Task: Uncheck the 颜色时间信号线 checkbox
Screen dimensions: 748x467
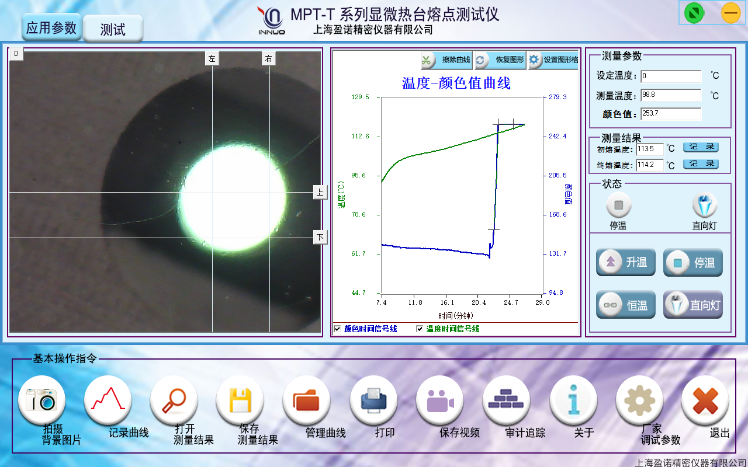Action: click(337, 329)
